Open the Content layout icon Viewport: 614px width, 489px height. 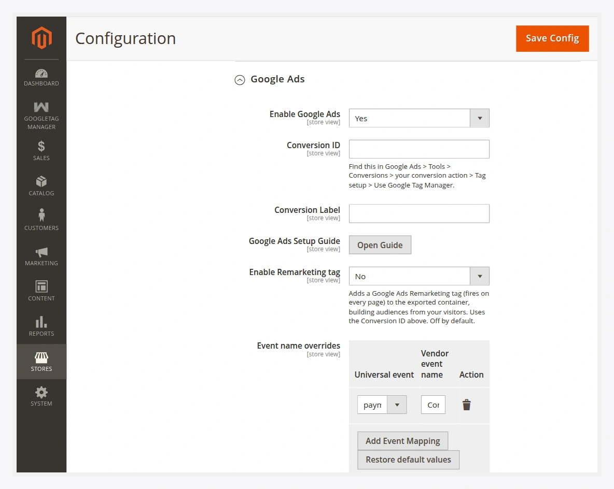pyautogui.click(x=41, y=286)
